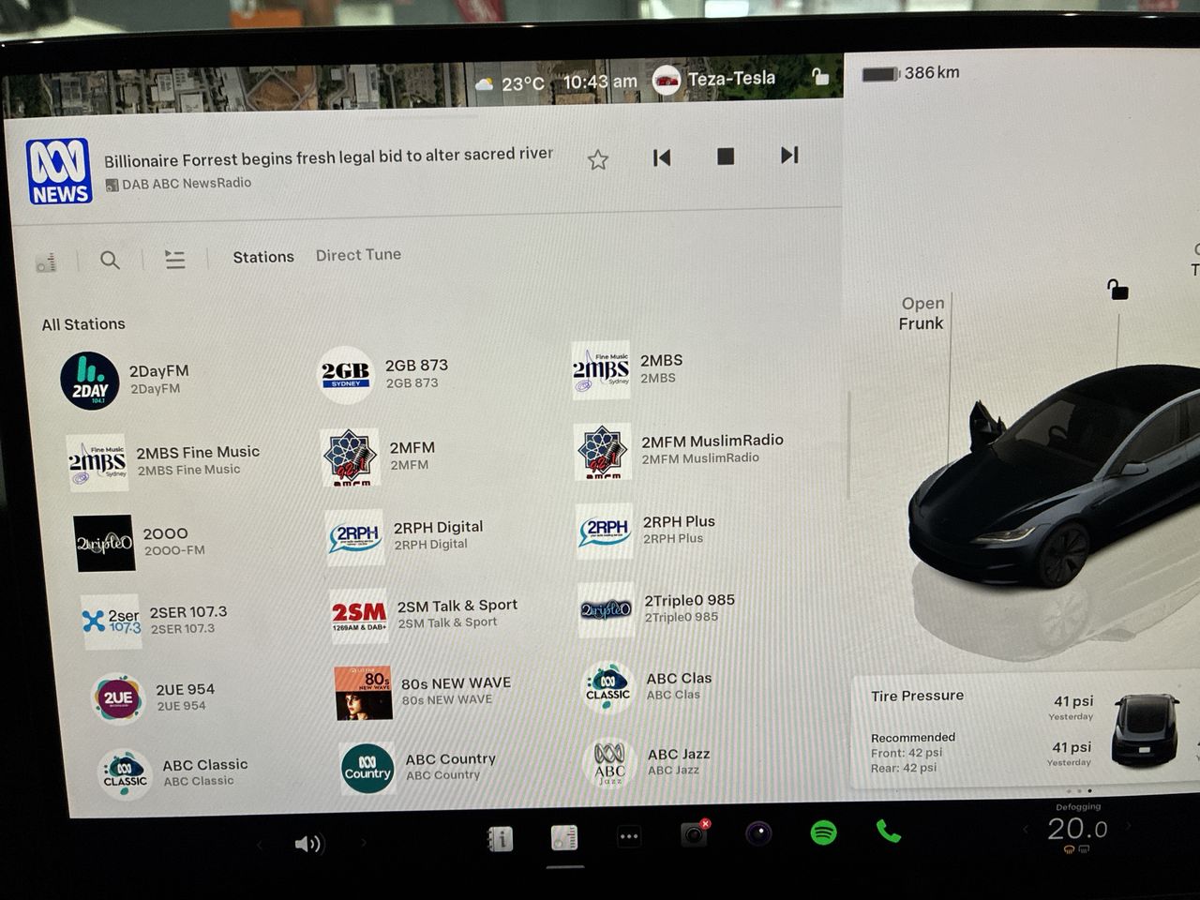Toggle the padlock in the top status bar
The image size is (1200, 900).
pyautogui.click(x=820, y=77)
